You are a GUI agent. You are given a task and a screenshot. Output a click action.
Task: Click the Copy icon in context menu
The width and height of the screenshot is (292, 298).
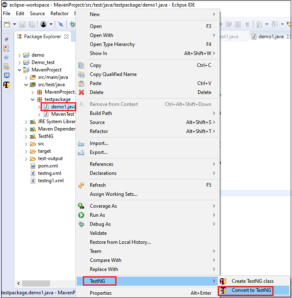click(x=81, y=65)
